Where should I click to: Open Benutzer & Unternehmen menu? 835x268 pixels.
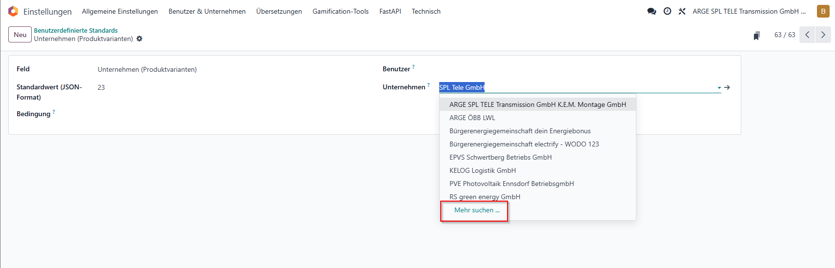207,11
